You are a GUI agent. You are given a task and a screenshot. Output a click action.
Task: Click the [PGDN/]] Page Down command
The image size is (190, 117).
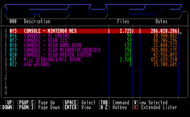pyautogui.click(x=38, y=107)
